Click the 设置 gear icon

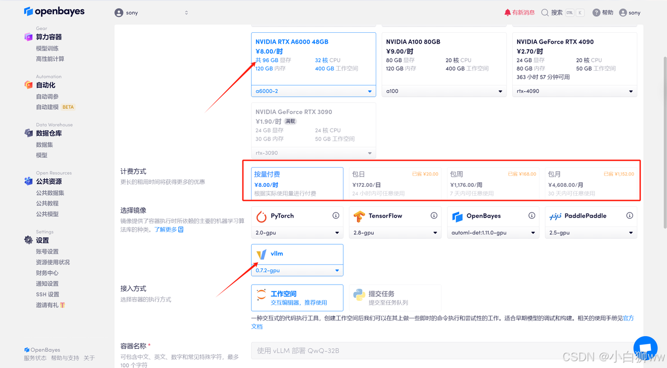28,240
